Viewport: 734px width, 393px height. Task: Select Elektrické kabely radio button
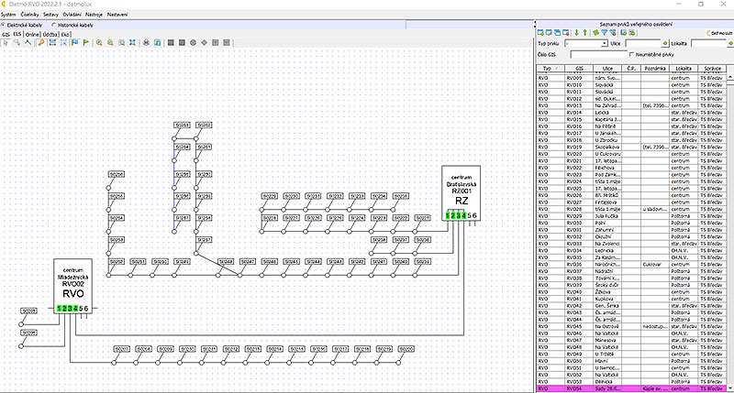(x=4, y=25)
